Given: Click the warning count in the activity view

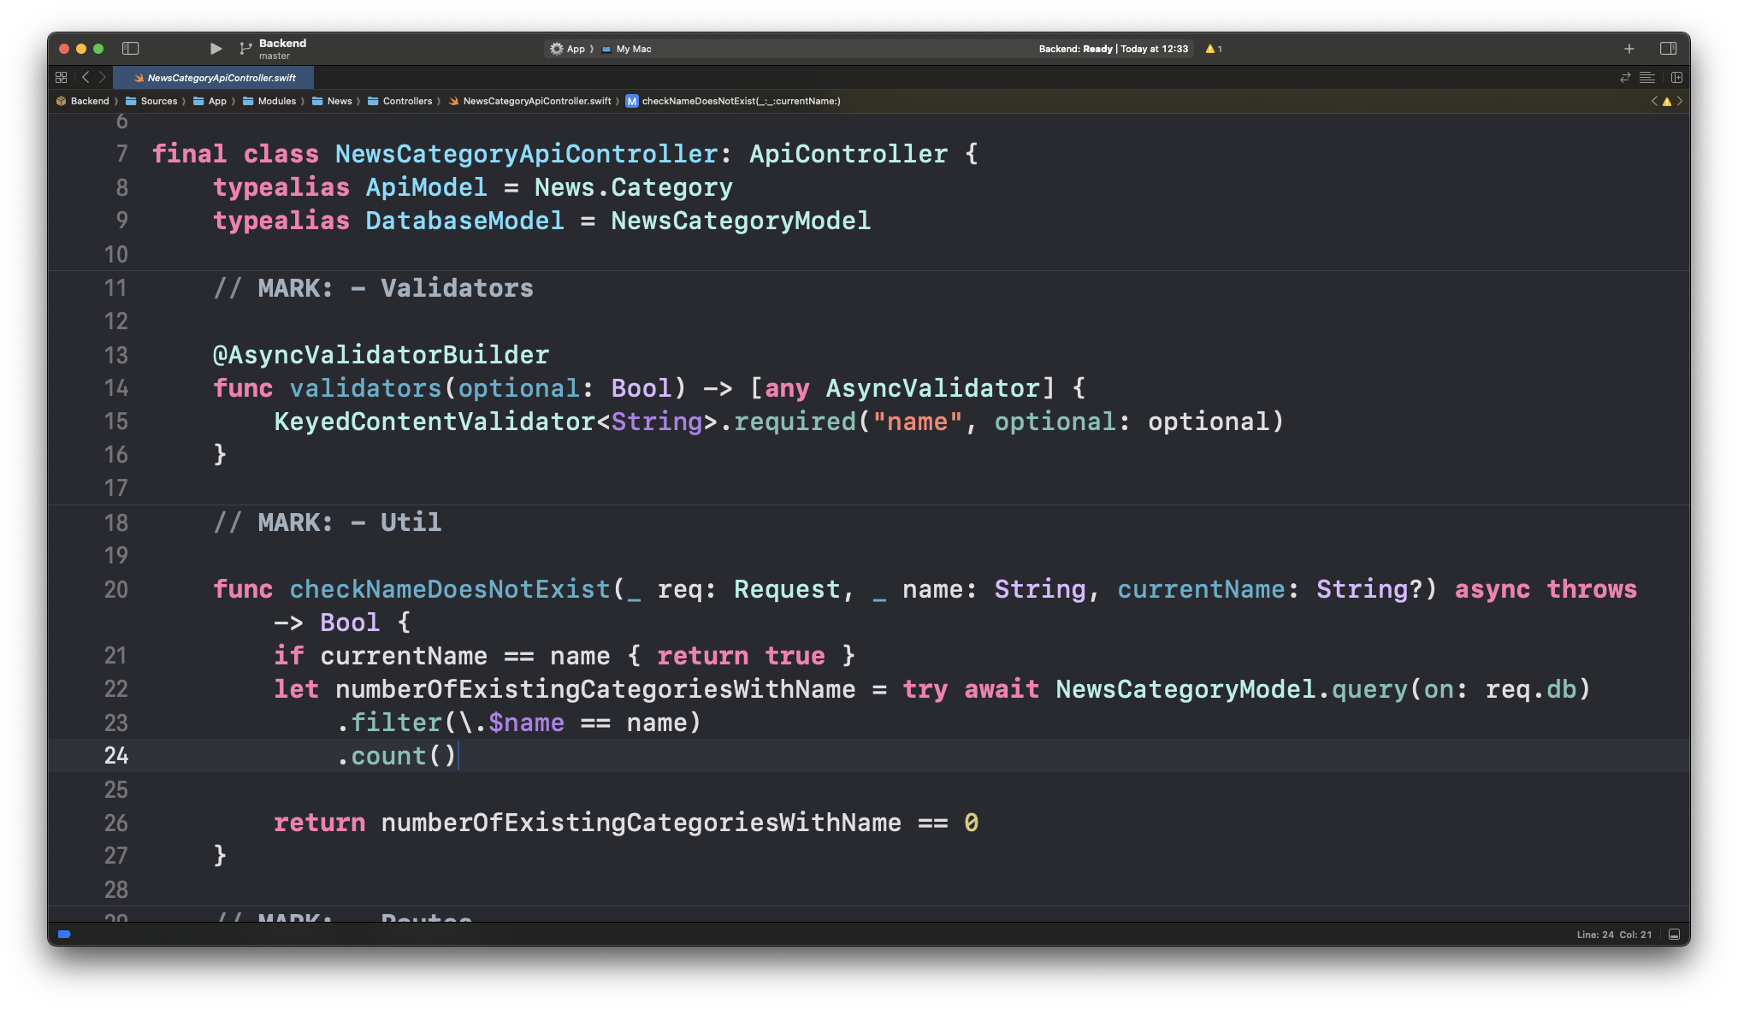Looking at the screenshot, I should coord(1214,49).
